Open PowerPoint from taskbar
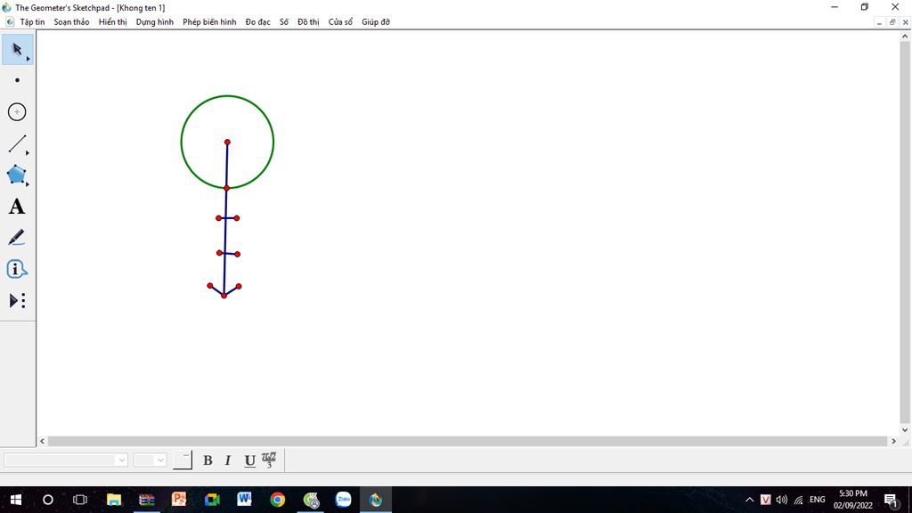 coord(179,500)
